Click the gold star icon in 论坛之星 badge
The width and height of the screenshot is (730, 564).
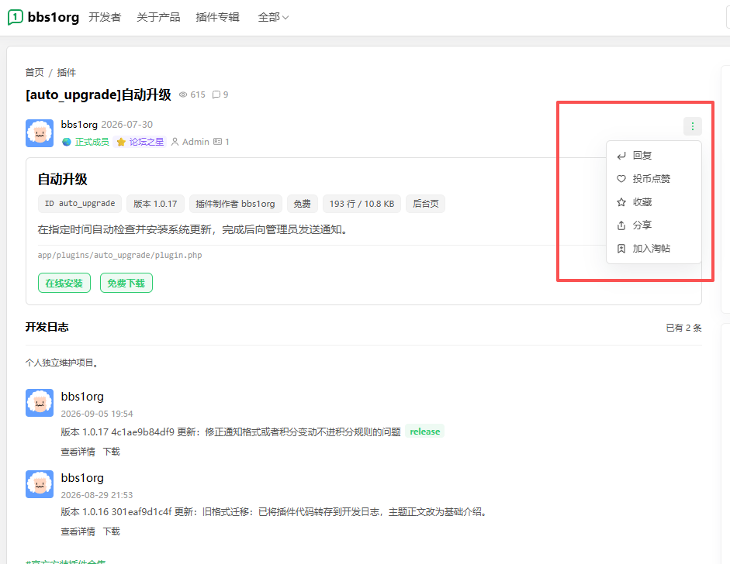click(x=121, y=142)
